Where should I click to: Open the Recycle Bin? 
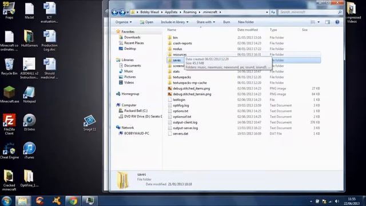click(9, 66)
